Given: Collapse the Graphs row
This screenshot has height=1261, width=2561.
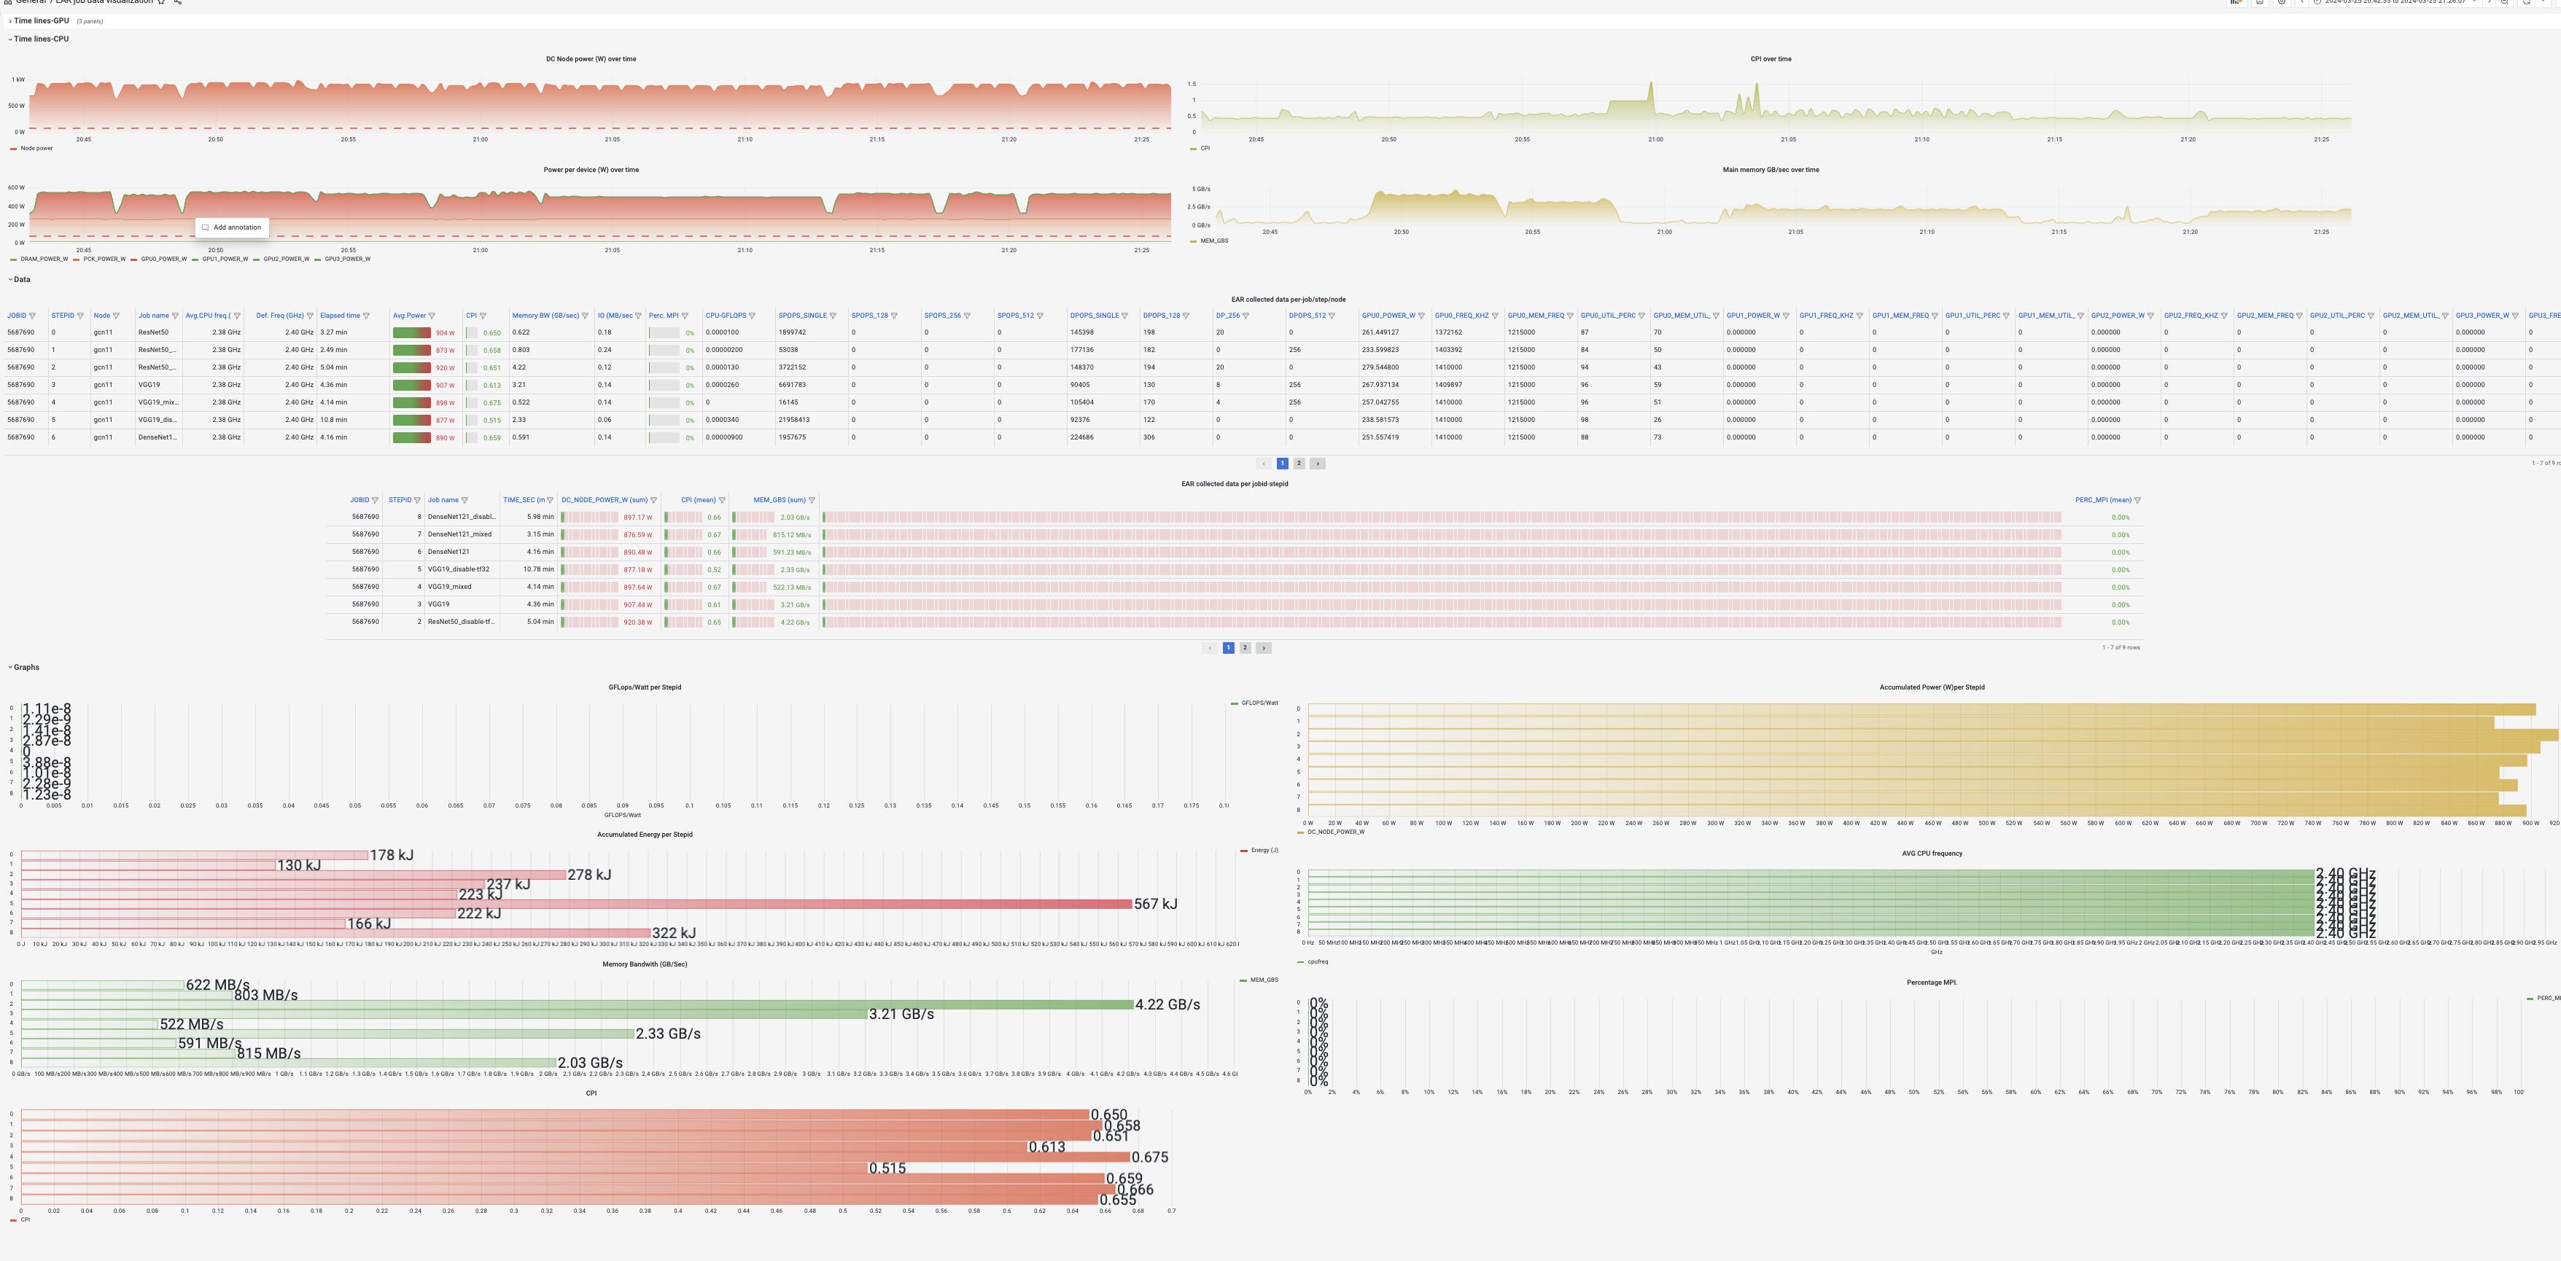Looking at the screenshot, I should point(26,668).
